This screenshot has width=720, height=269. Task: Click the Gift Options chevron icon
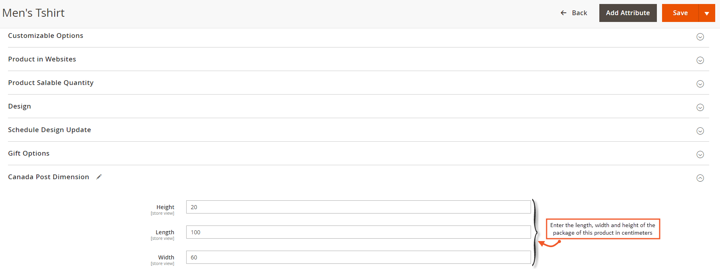click(x=700, y=154)
